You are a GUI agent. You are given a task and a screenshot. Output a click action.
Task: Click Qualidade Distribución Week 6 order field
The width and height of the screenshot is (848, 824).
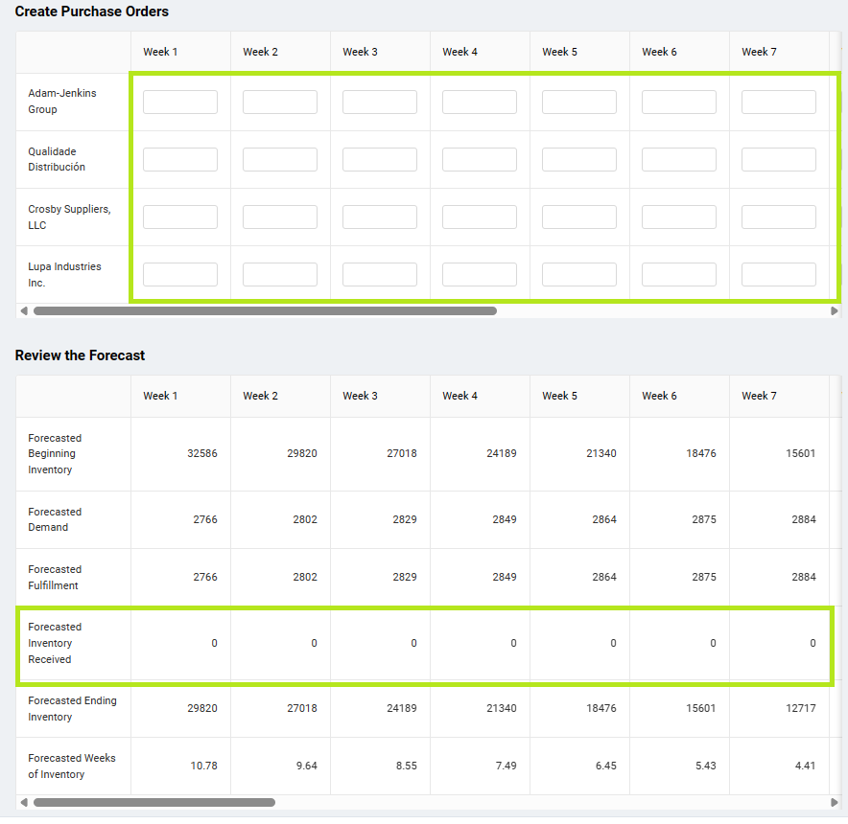point(679,160)
